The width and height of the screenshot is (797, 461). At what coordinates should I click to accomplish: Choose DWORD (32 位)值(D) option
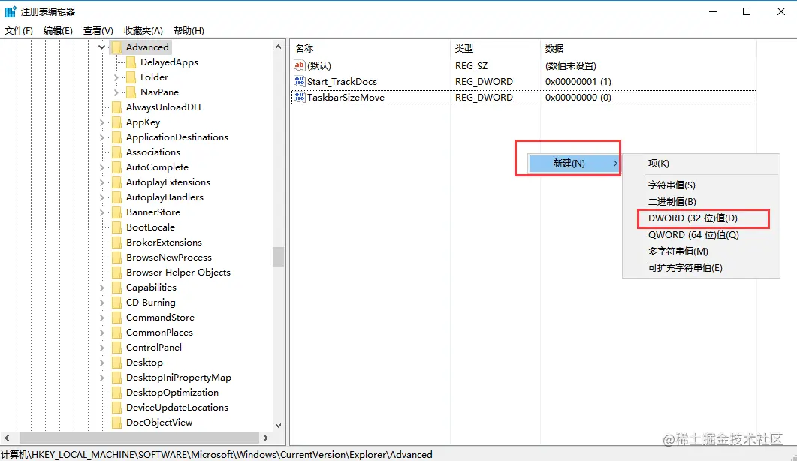(x=701, y=218)
